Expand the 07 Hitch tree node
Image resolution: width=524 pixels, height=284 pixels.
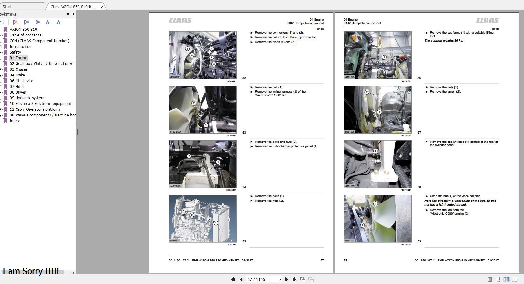pyautogui.click(x=1, y=87)
